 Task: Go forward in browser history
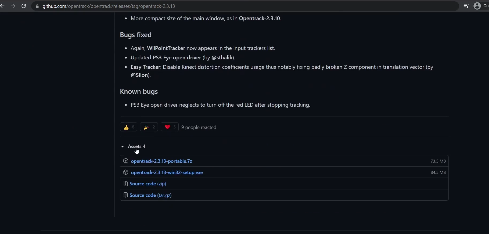point(13,6)
